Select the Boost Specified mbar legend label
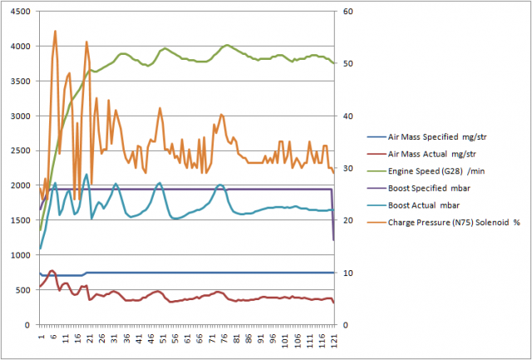The width and height of the screenshot is (532, 360). click(x=435, y=186)
